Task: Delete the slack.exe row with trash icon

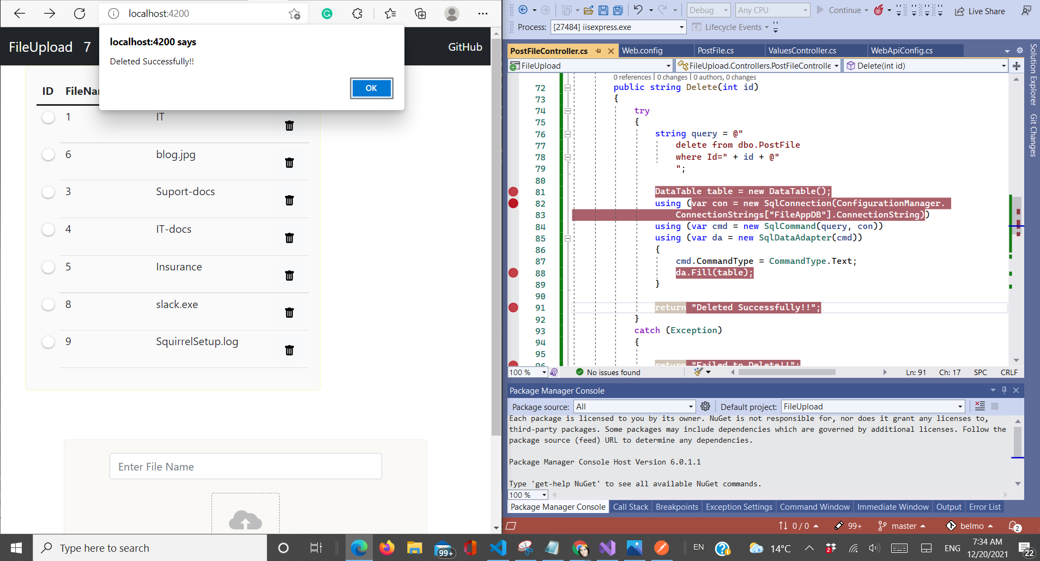Action: coord(289,312)
